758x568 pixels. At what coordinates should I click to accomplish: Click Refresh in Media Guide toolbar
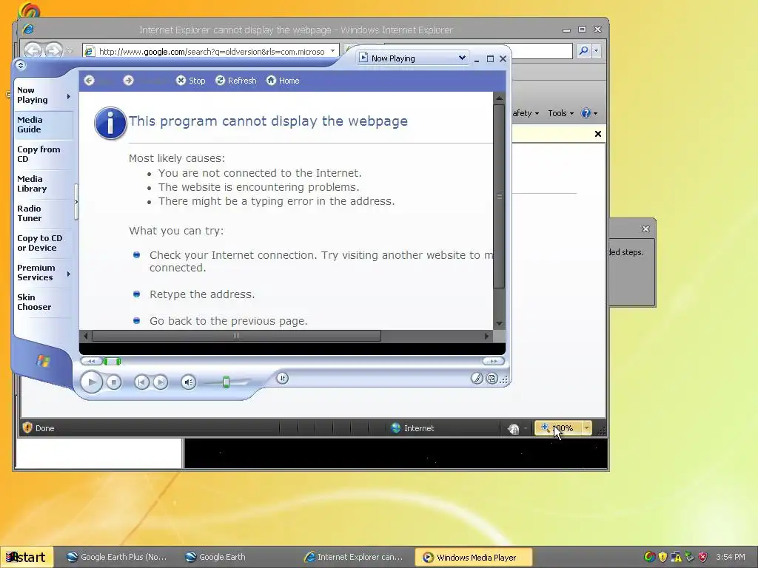click(236, 81)
